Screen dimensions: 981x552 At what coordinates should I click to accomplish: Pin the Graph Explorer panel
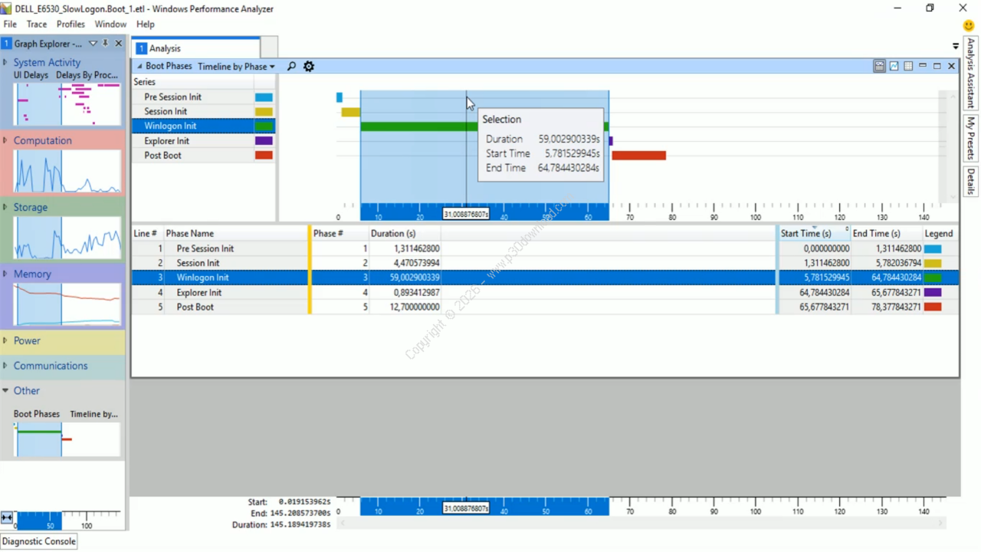coord(106,44)
